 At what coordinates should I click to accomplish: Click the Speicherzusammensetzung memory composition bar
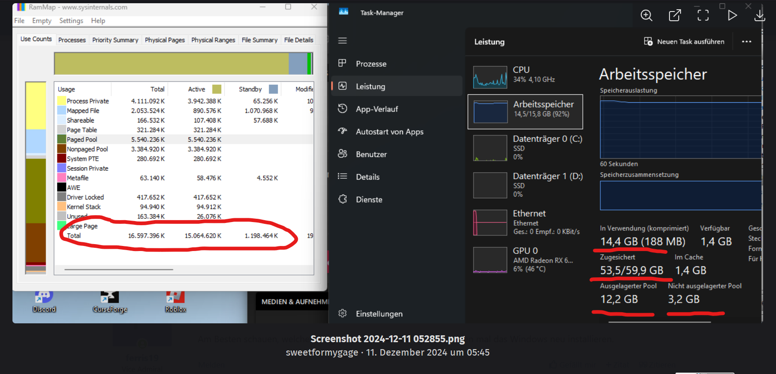(680, 195)
